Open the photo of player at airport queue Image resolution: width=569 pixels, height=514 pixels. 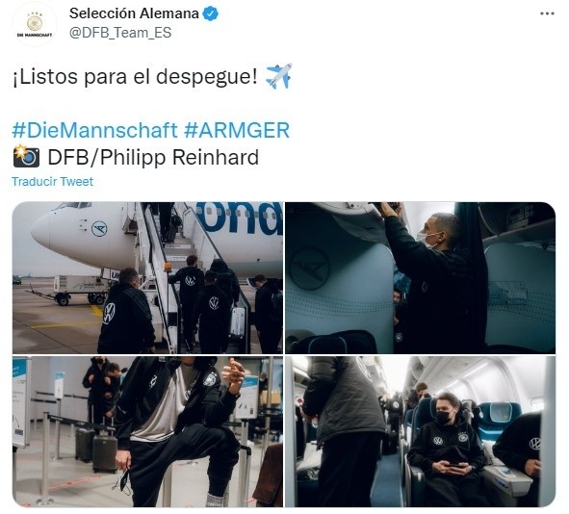pyautogui.click(x=147, y=431)
